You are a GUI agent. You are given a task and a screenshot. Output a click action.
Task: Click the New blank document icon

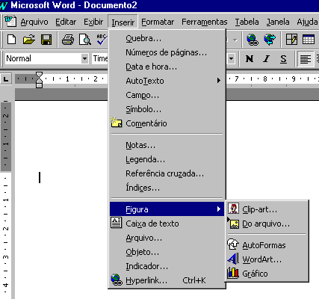tap(11, 40)
